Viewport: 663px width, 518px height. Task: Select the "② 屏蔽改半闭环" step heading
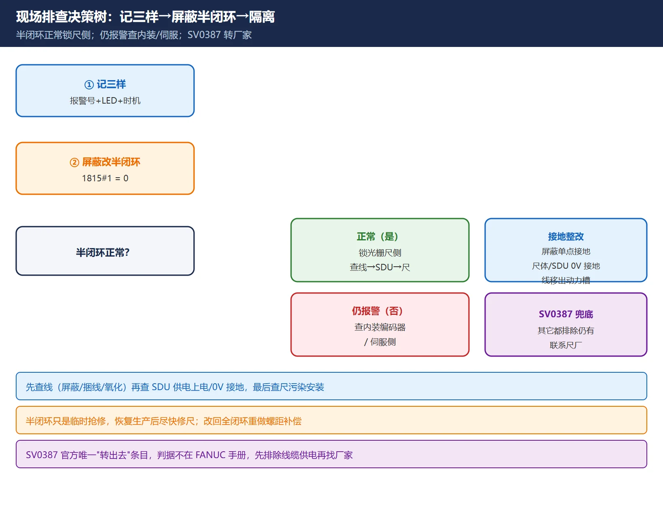pyautogui.click(x=105, y=162)
